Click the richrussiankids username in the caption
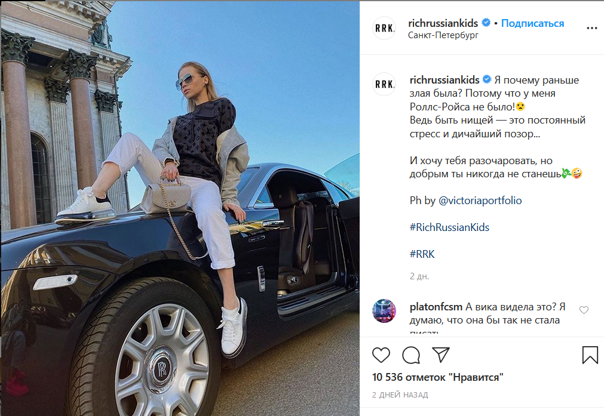This screenshot has height=416, width=604. [444, 79]
